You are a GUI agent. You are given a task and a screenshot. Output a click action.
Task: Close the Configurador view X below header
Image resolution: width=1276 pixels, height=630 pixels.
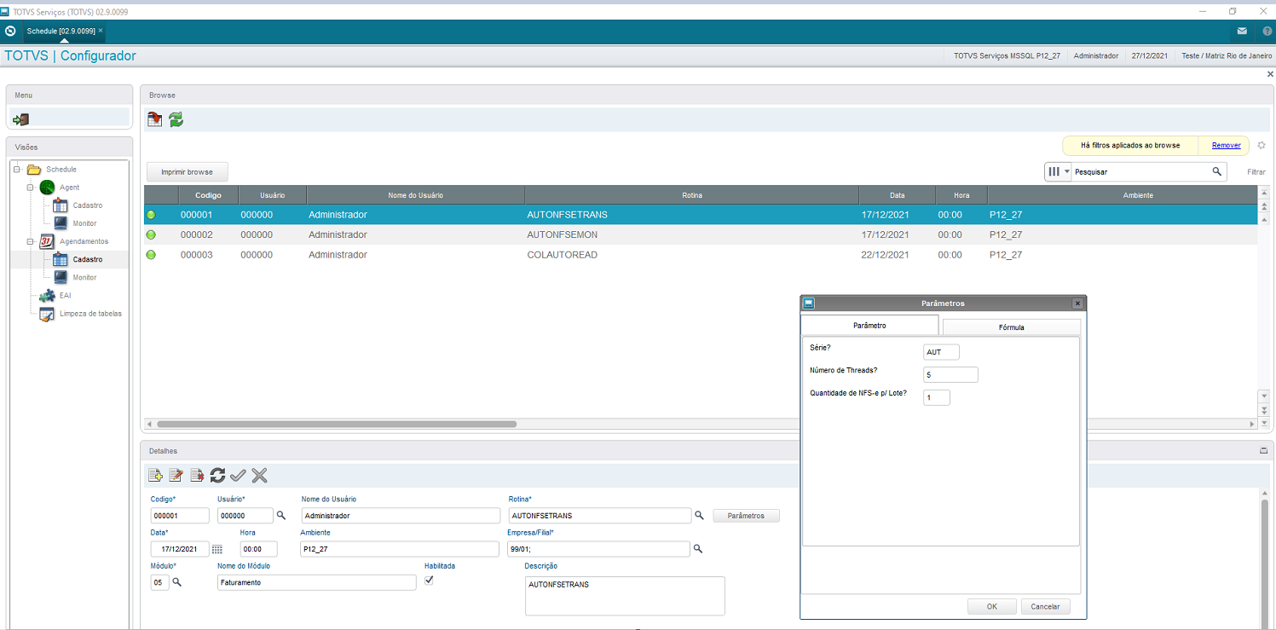[x=1270, y=75]
